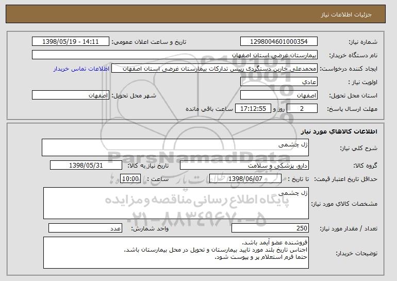Click the label توضیحات خریدار
Image resolution: width=397 pixels, height=281 pixels.
[356, 253]
